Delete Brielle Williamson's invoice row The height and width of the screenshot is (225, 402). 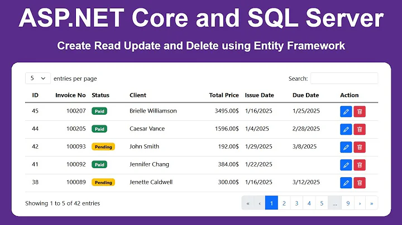360,111
